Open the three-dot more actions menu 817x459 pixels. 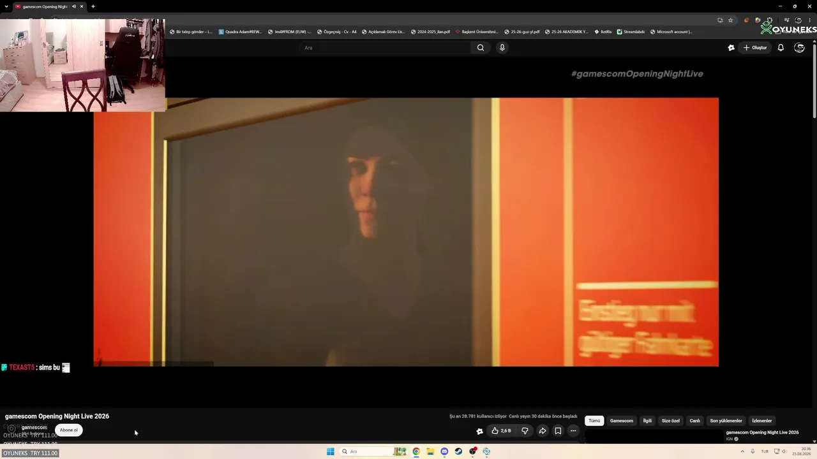point(573,431)
